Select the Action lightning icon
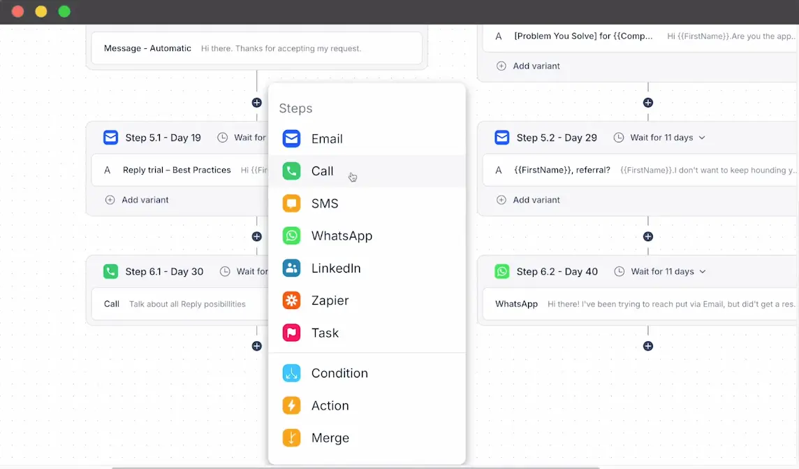This screenshot has width=799, height=469. tap(291, 405)
